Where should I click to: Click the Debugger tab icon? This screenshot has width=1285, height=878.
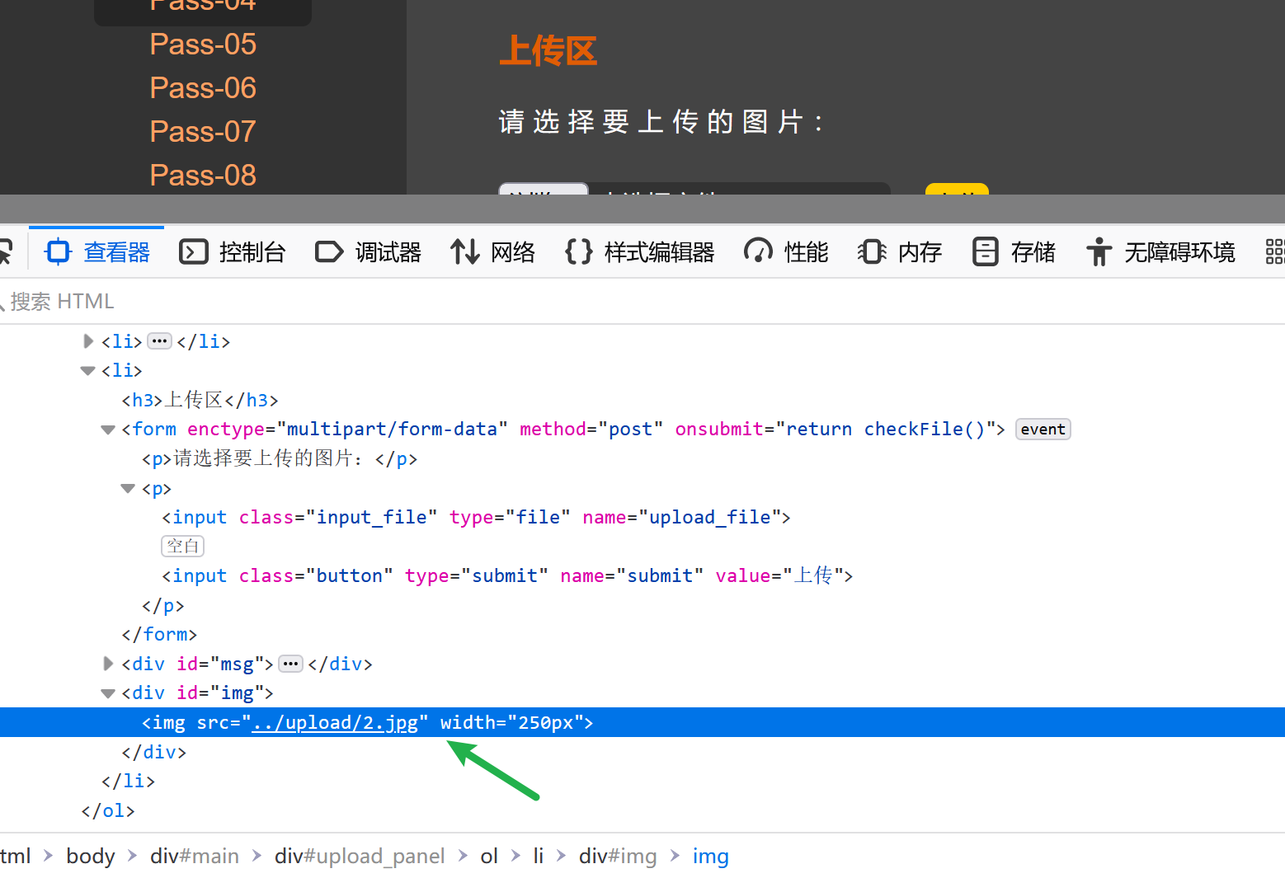[329, 251]
